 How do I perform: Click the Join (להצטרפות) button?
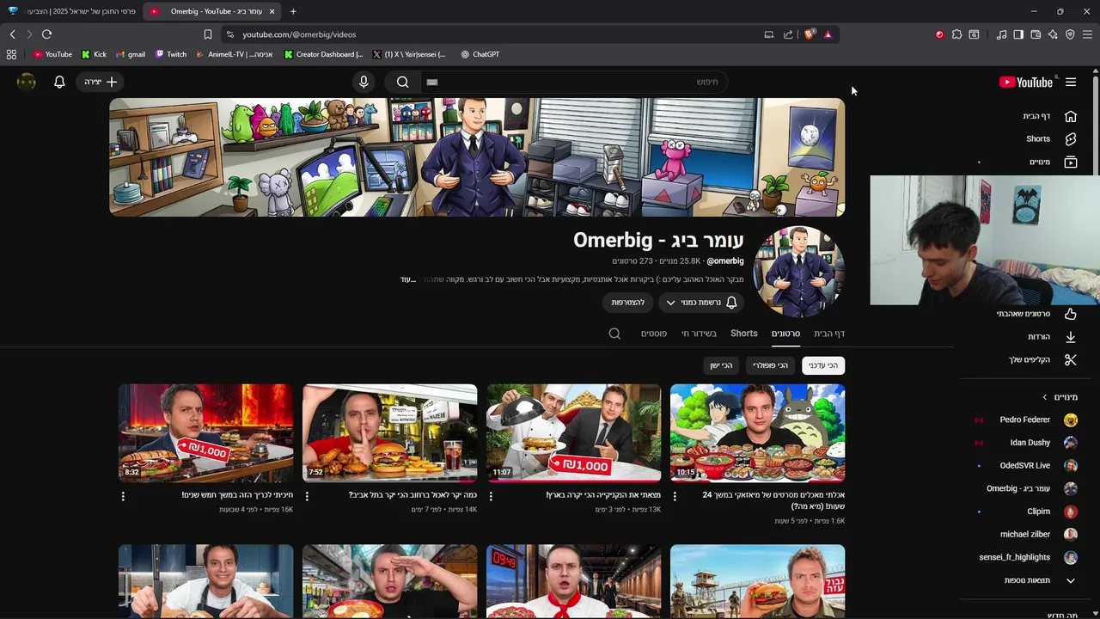coord(627,303)
